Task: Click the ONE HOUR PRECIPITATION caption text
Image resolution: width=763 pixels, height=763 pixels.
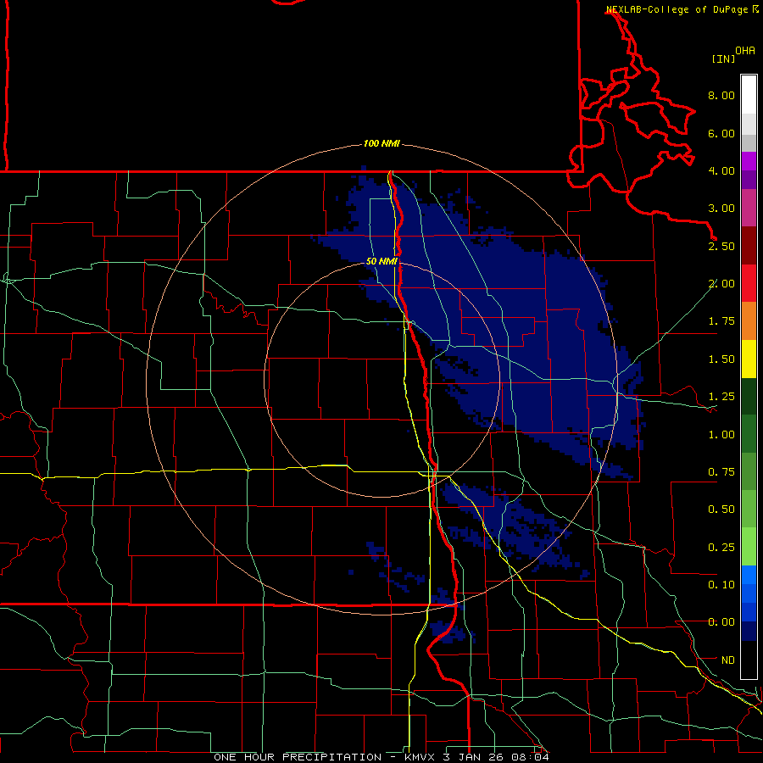Action: (x=298, y=757)
